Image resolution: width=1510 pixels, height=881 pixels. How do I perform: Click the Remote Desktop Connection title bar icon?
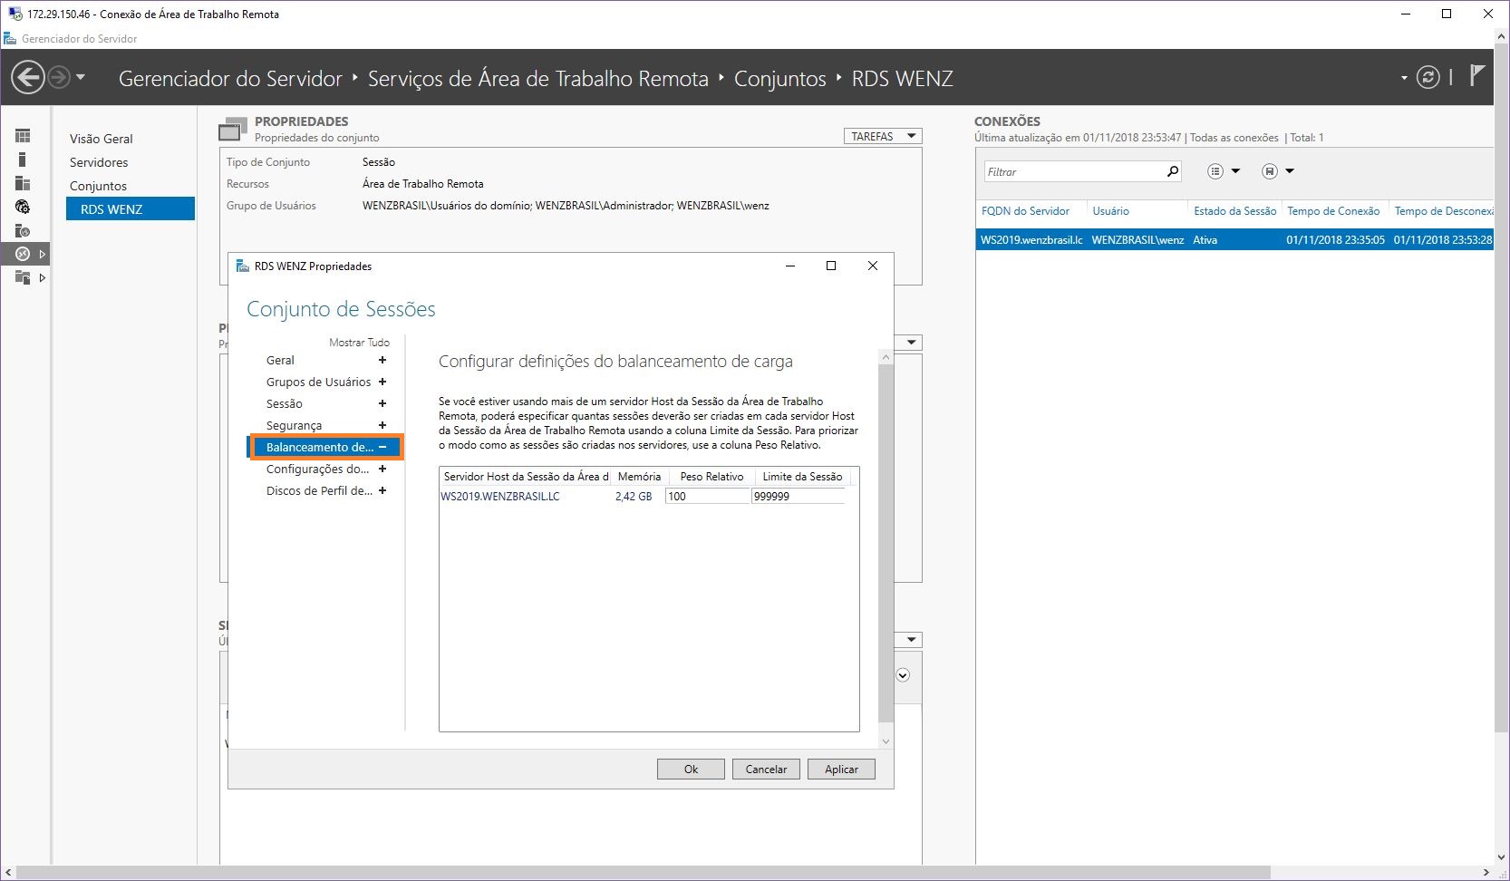click(x=15, y=14)
